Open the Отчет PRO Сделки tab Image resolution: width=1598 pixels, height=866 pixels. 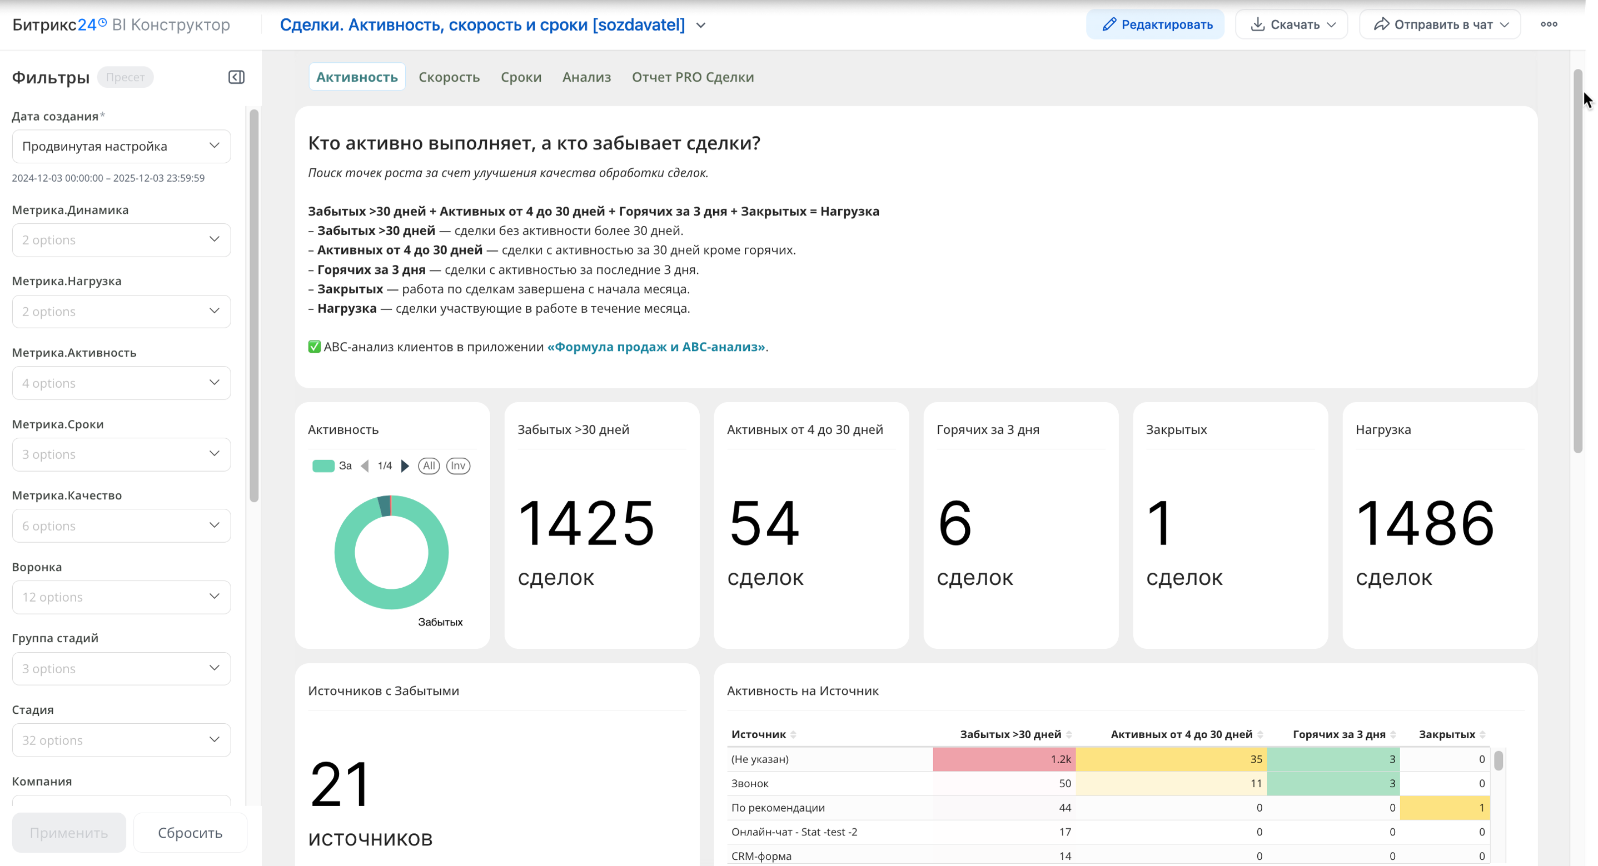pyautogui.click(x=693, y=77)
